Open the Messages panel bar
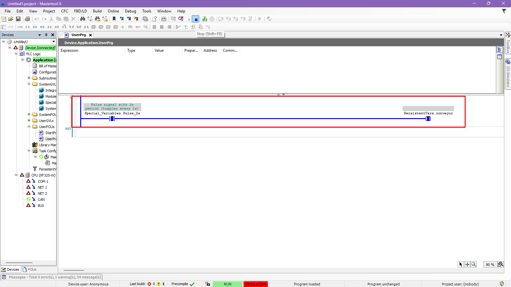Viewport: 511px width, 287px height. coord(52,277)
